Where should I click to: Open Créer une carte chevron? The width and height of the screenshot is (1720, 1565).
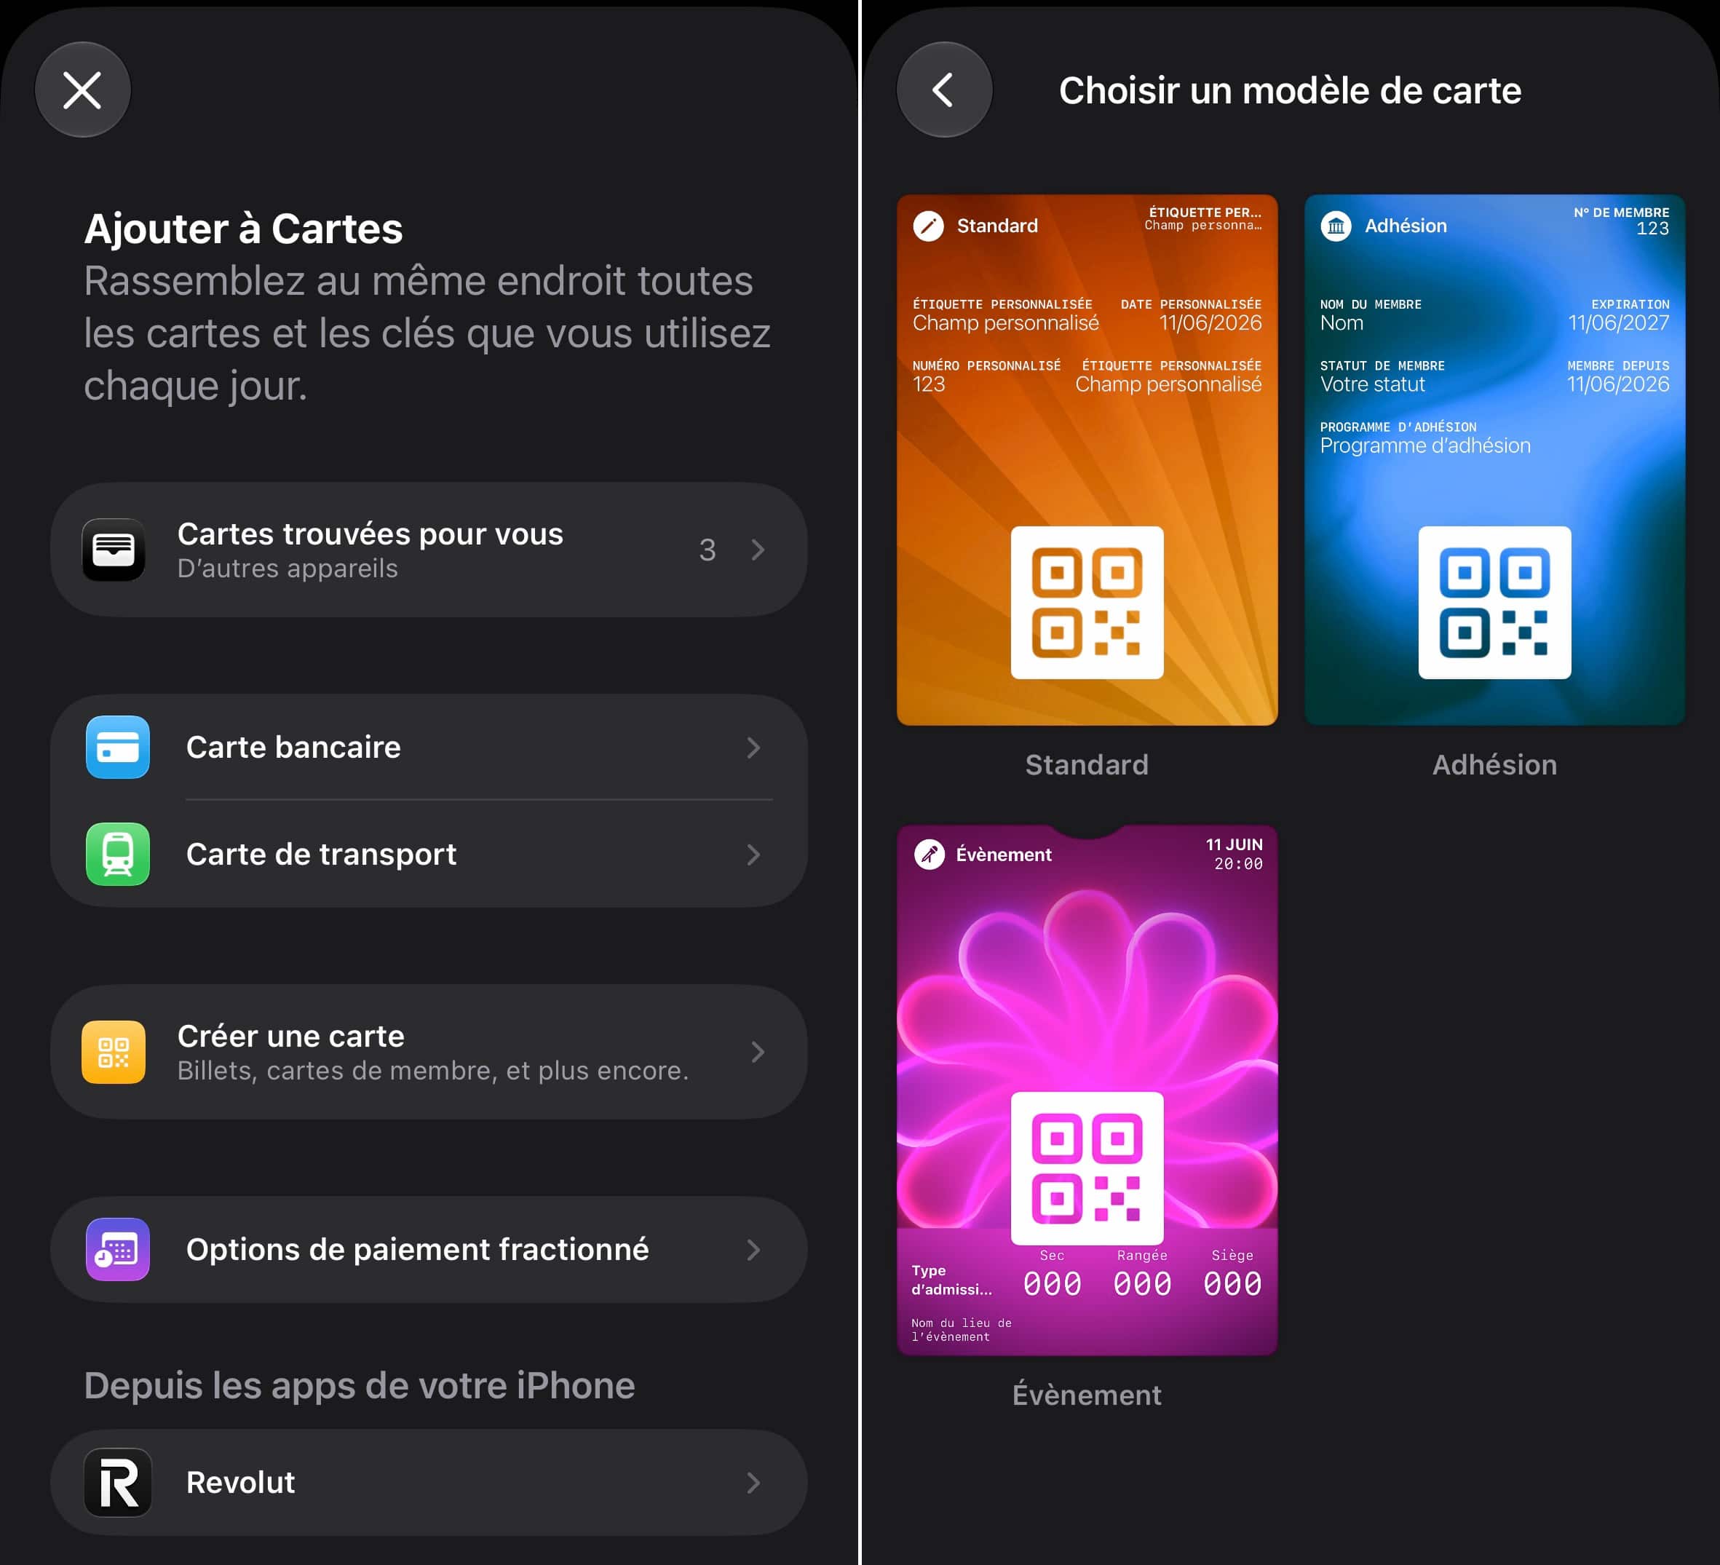pos(758,1052)
